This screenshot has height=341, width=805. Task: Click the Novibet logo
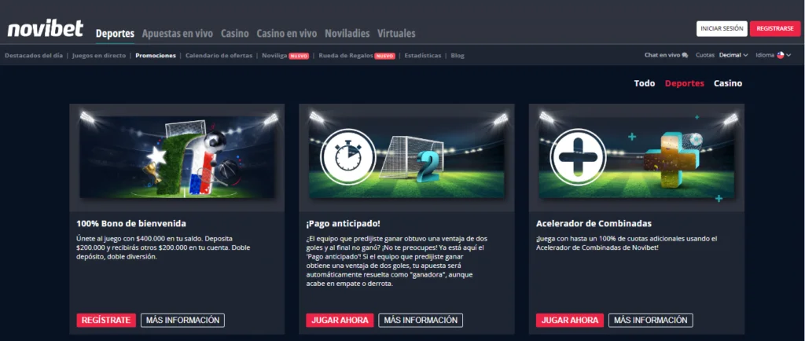[45, 29]
